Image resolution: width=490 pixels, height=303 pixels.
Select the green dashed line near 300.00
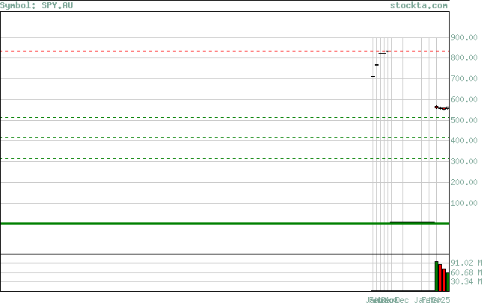tap(224, 159)
